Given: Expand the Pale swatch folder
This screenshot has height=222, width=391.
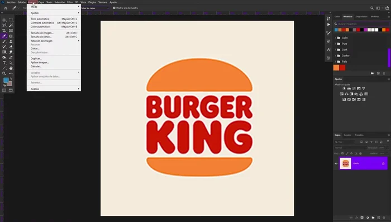Looking at the screenshot, I should 335,62.
